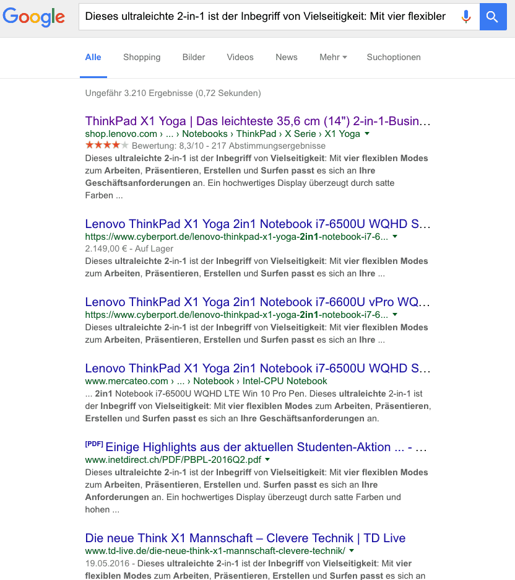Open the dropdown arrow beside mercateo.com URL

click(334, 381)
